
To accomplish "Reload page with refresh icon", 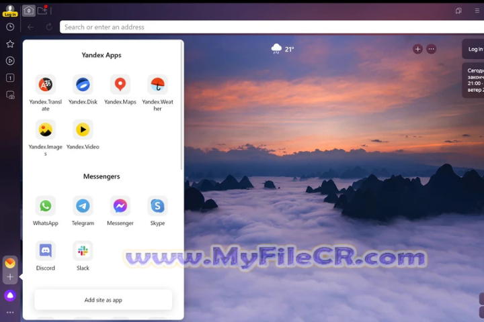I will tap(49, 27).
